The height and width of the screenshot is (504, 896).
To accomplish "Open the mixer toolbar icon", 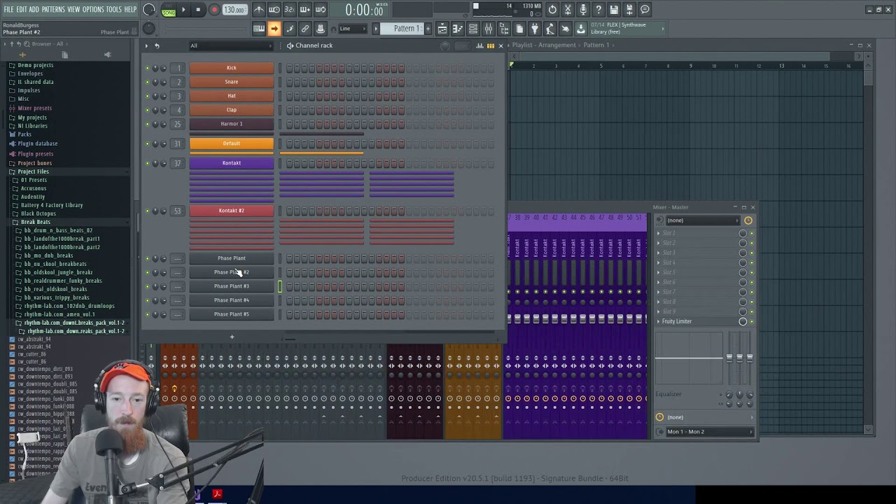I will 488,29.
